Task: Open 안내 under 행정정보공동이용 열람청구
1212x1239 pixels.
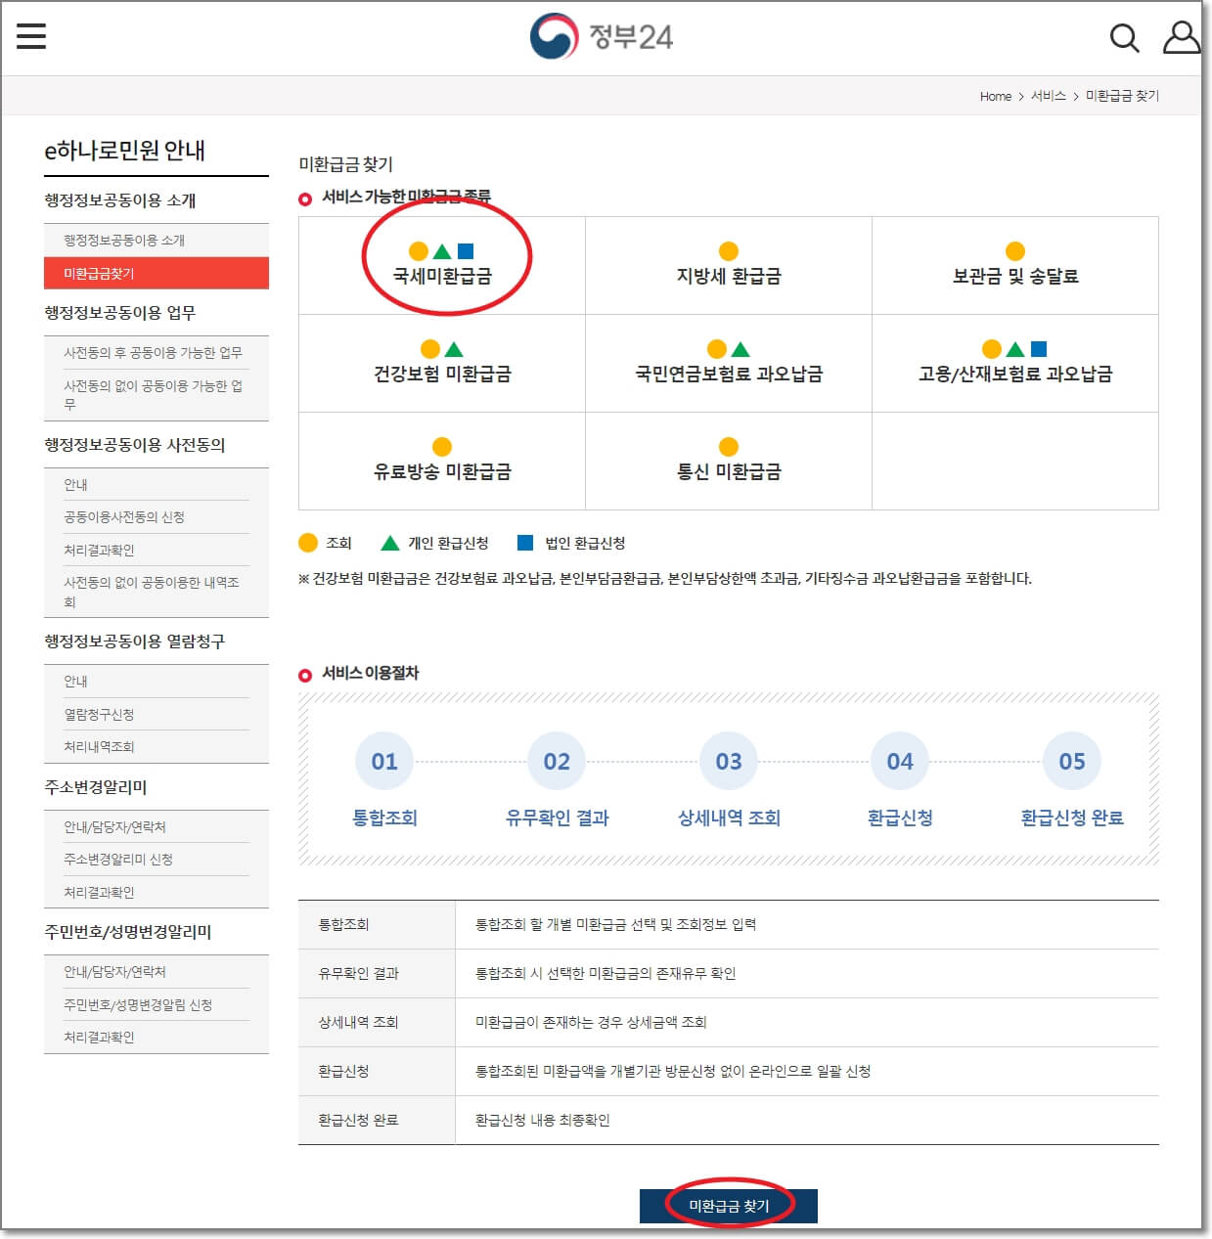Action: coord(75,682)
